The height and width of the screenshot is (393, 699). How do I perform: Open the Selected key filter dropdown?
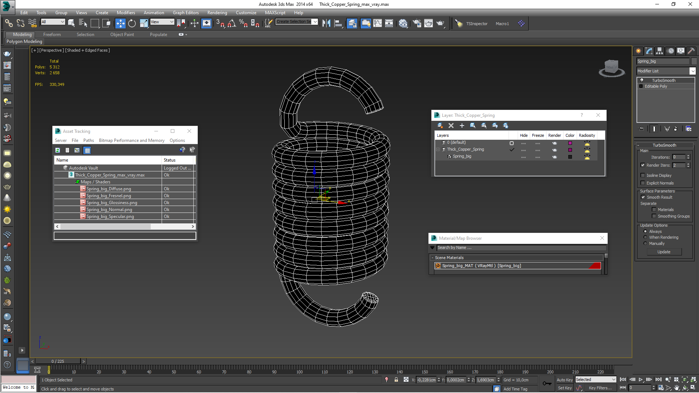(596, 380)
